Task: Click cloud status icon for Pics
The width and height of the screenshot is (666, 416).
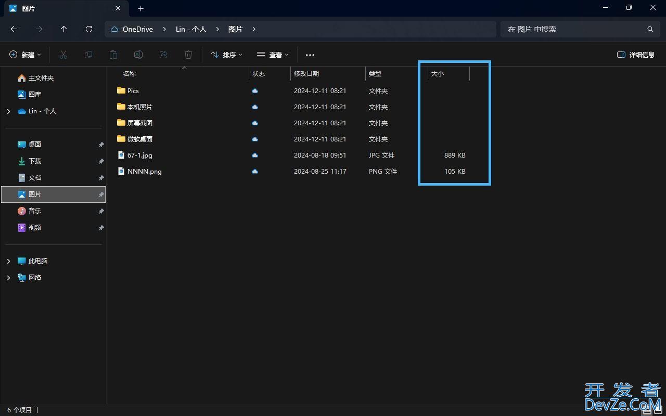Action: (255, 90)
